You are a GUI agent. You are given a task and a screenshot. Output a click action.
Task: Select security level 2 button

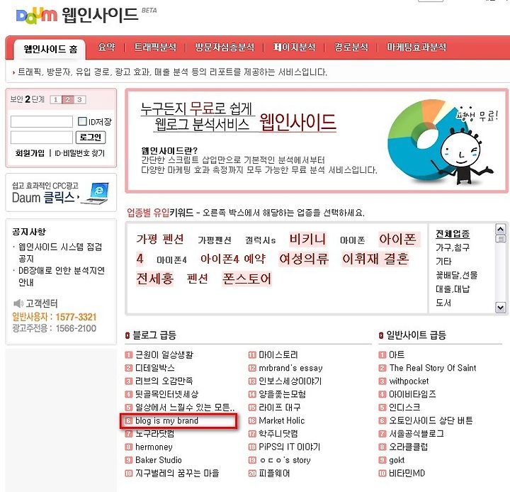point(68,100)
